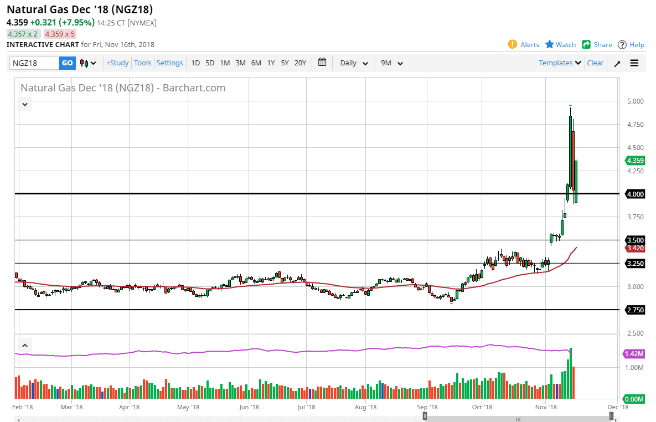Click the right handle of range slider
The image size is (656, 422).
(611, 416)
